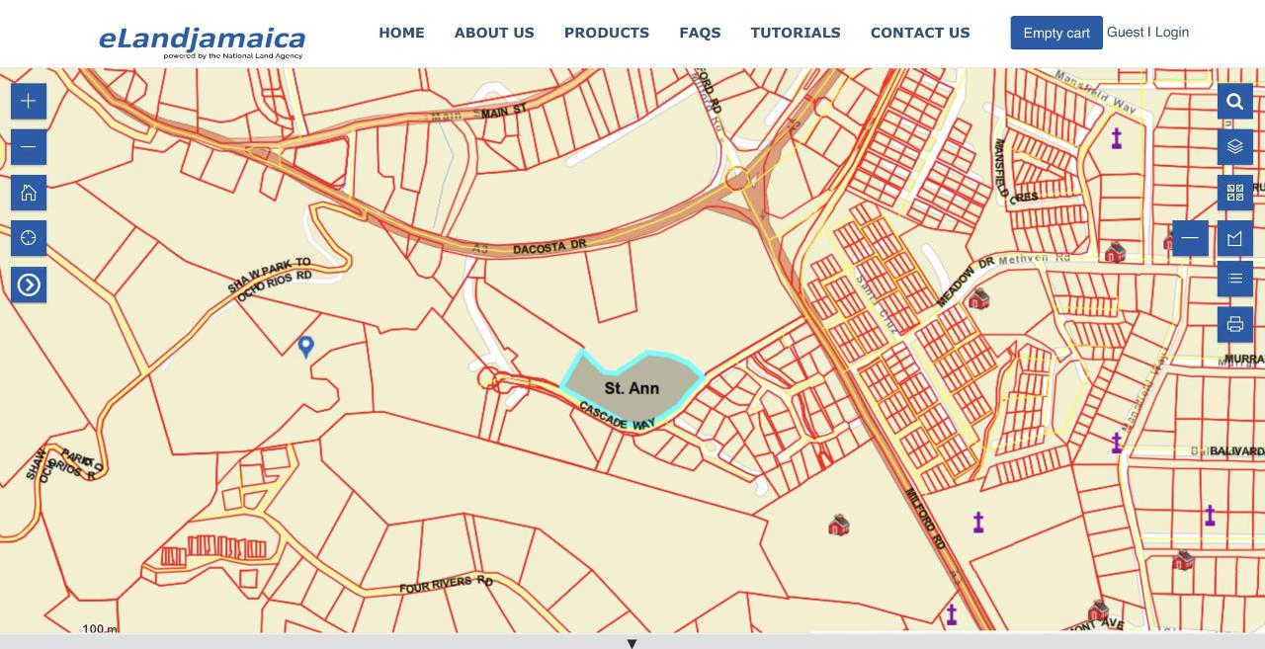Print the current map view
Screen dimensions: 1265x649
tap(1234, 324)
